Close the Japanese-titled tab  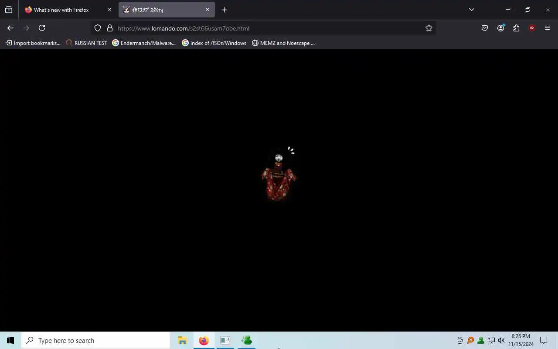pyautogui.click(x=208, y=10)
